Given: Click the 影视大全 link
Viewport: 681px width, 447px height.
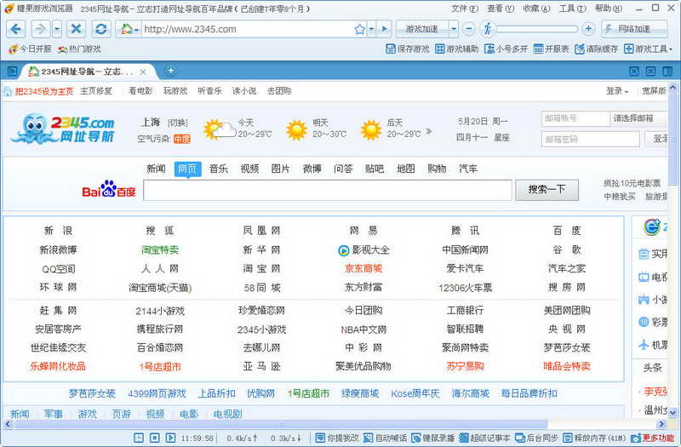Looking at the screenshot, I should pyautogui.click(x=363, y=250).
